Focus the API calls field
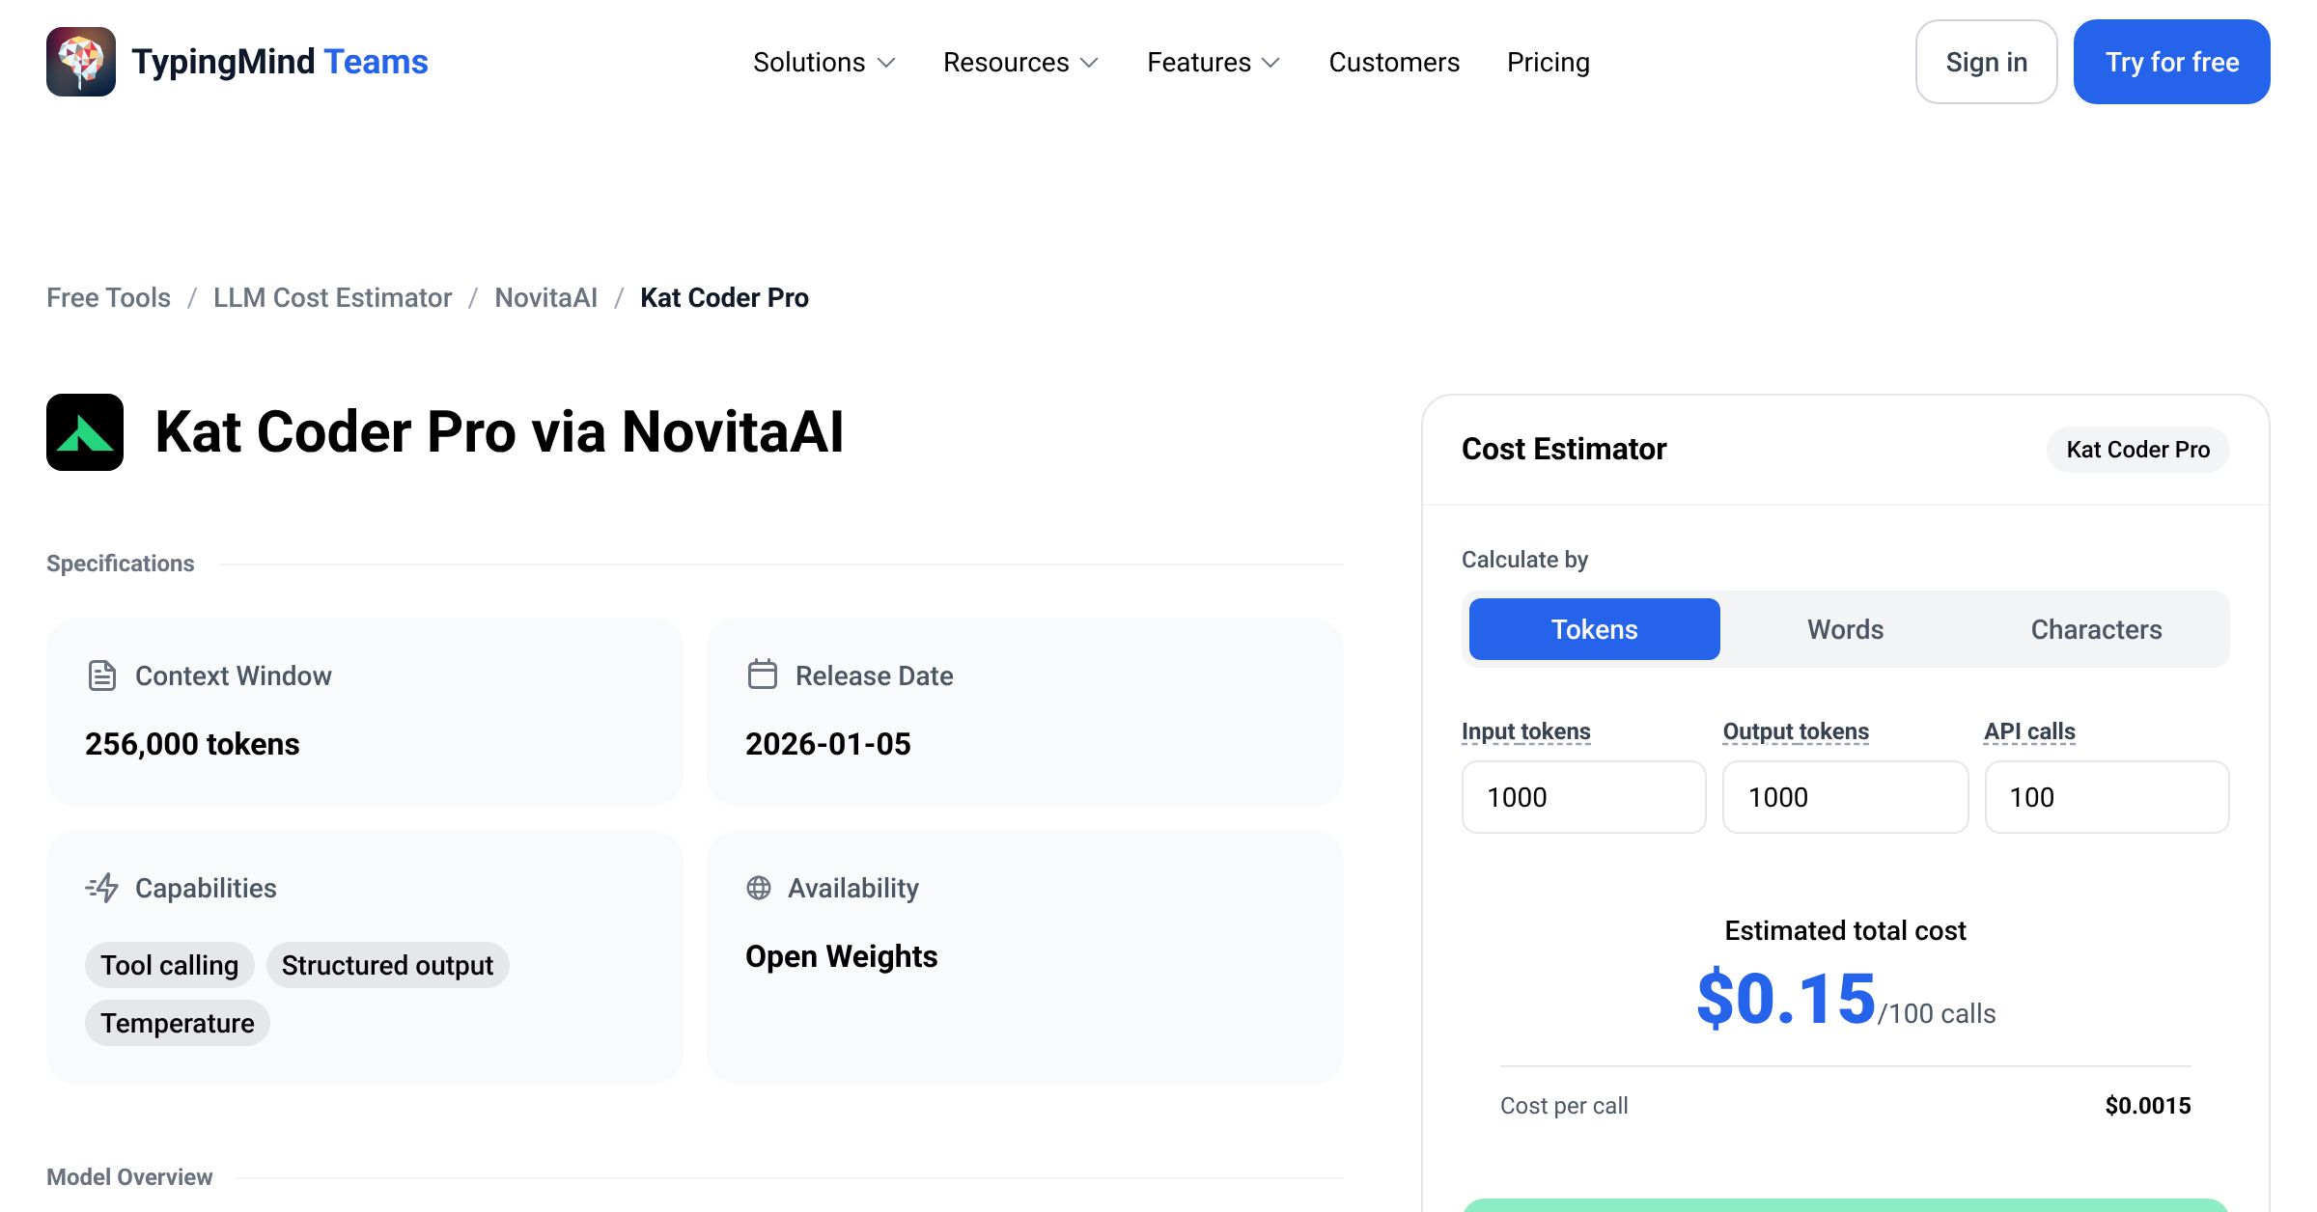Viewport: 2317px width, 1212px height. 2108,797
